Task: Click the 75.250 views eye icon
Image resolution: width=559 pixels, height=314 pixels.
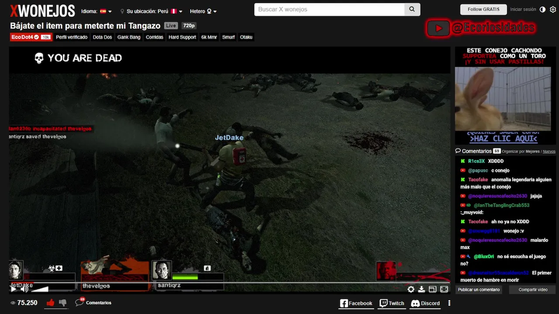Action: pos(13,303)
